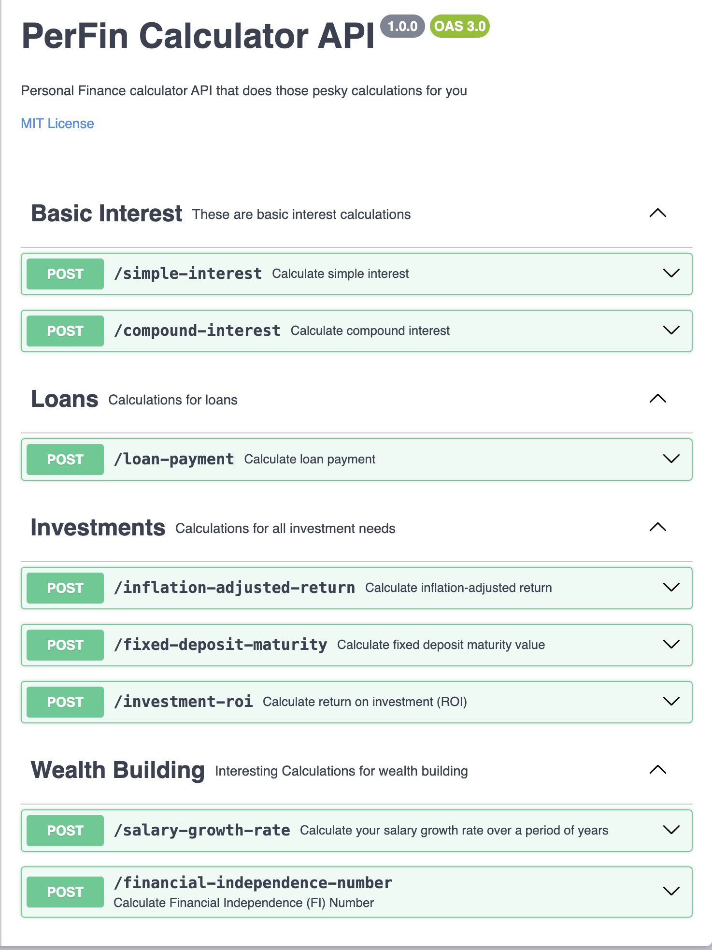Expand the /fixed-deposit-maturity endpoint arrow
The height and width of the screenshot is (950, 712).
pos(671,645)
